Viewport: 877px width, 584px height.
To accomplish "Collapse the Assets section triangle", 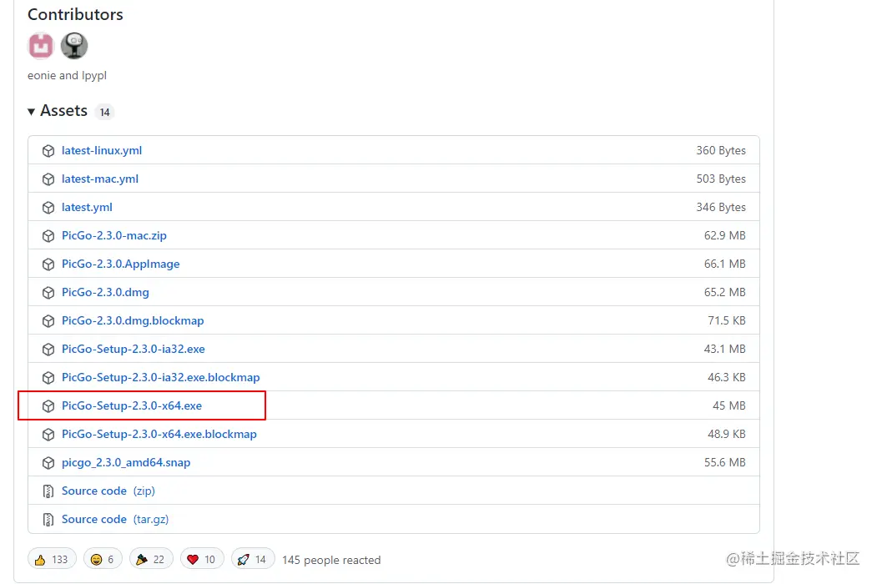I will (x=32, y=112).
